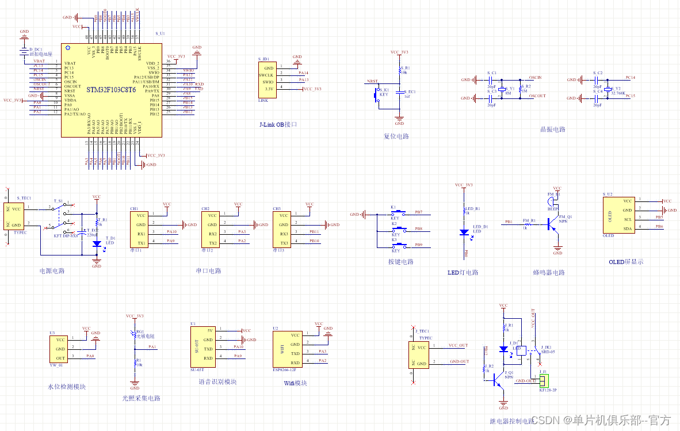This screenshot has height=431, width=680.
Task: Select the LED灯电路 caption
Action: [x=463, y=273]
